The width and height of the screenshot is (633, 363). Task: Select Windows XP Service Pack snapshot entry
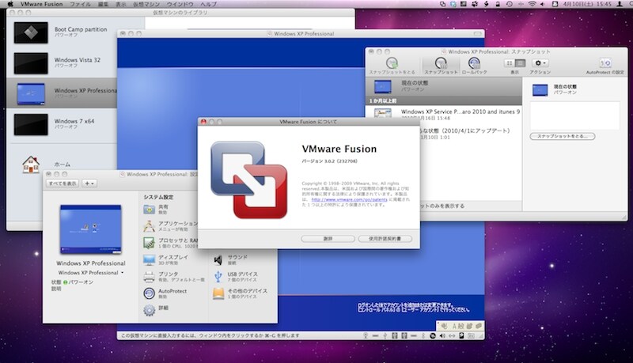pyautogui.click(x=443, y=114)
